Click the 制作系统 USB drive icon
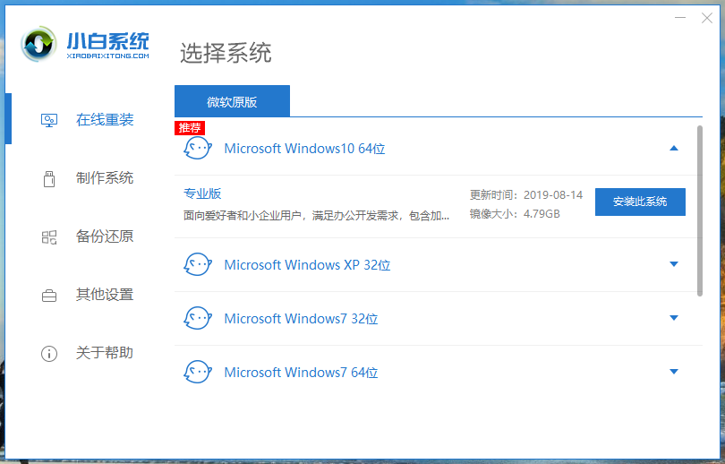The height and width of the screenshot is (464, 725). click(x=49, y=178)
